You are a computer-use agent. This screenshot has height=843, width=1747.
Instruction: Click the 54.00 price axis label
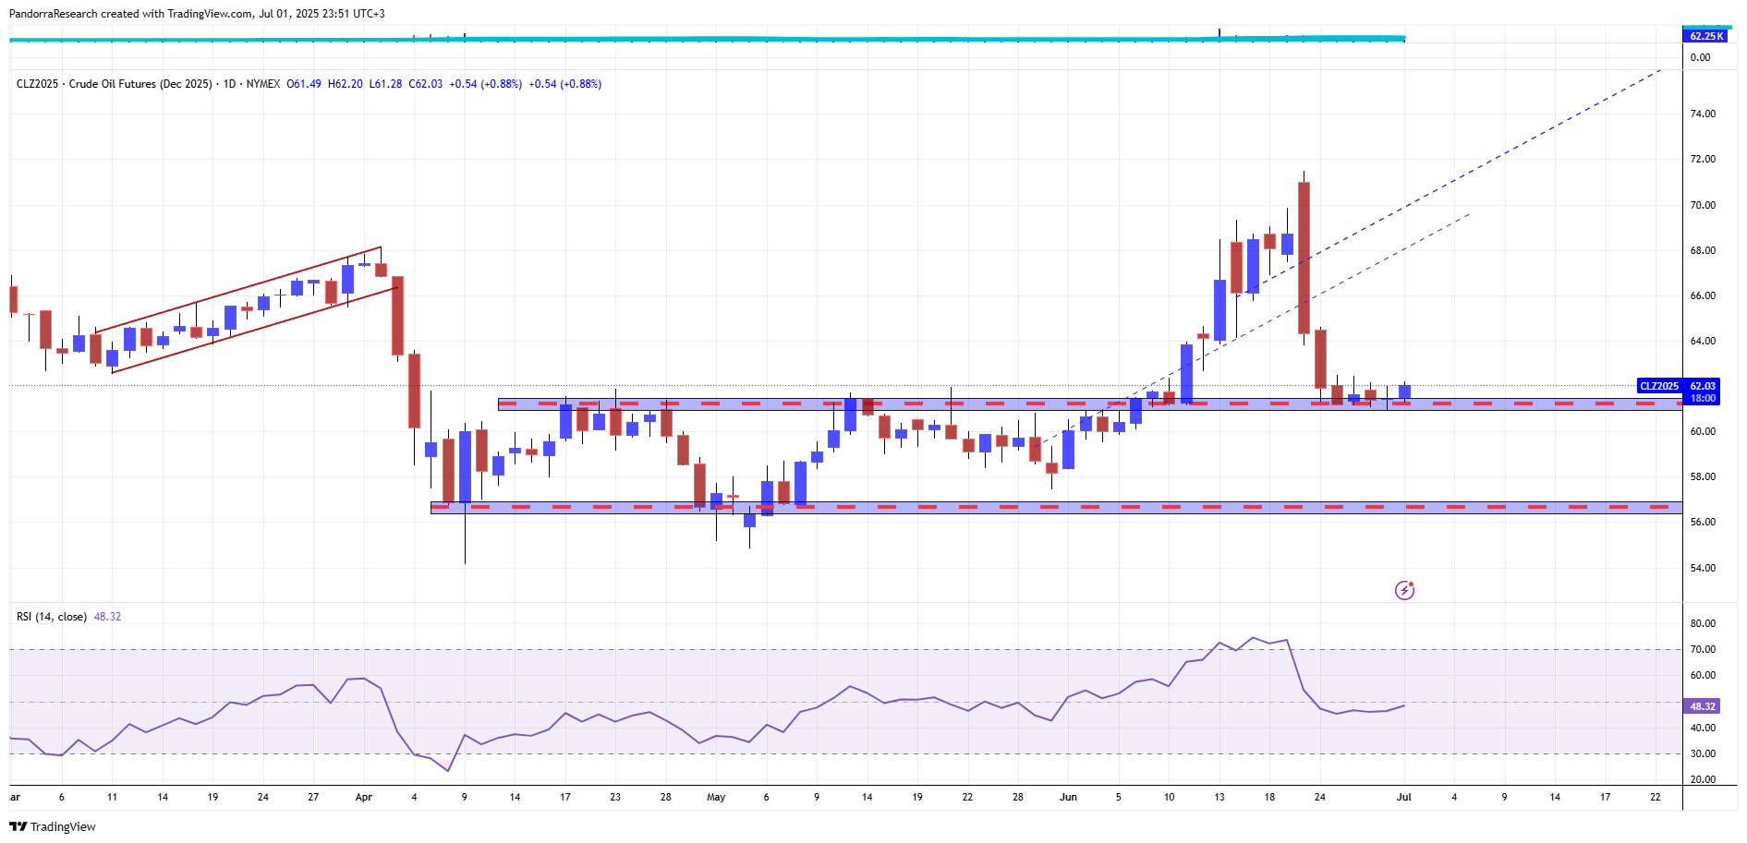coord(1703,568)
